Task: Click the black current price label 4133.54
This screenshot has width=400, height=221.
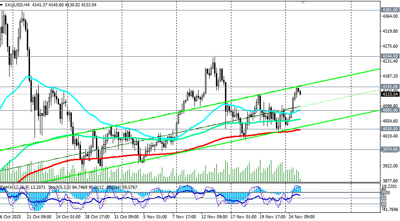Action: [390, 94]
